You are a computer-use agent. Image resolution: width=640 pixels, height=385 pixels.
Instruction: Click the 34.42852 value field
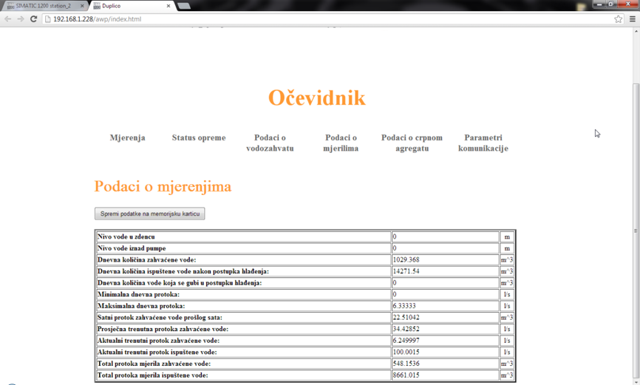click(x=445, y=329)
